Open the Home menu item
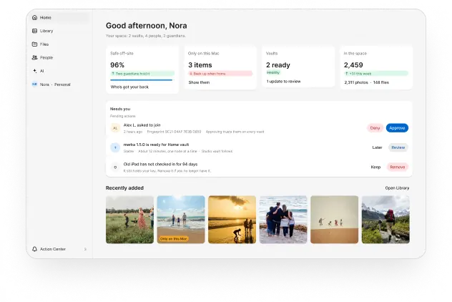 [59, 18]
